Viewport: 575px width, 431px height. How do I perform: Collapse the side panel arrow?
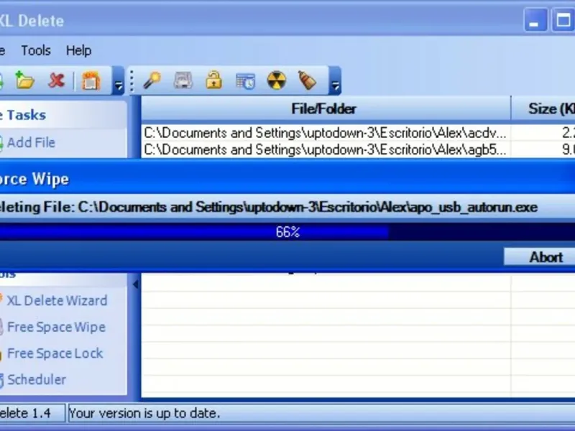point(135,284)
